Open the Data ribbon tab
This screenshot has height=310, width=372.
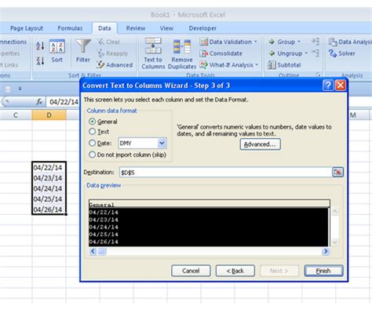click(x=104, y=28)
